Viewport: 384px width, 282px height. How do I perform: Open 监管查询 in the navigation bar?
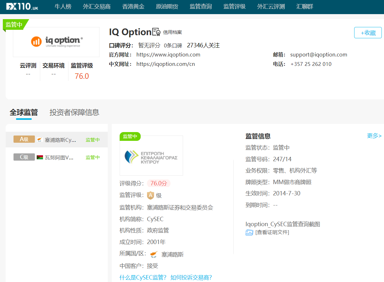[201, 7]
